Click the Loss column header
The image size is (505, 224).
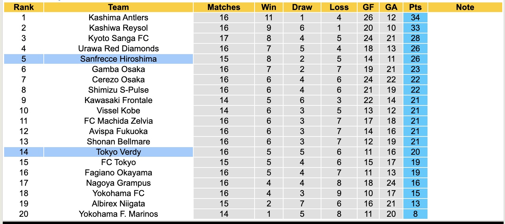(339, 7)
